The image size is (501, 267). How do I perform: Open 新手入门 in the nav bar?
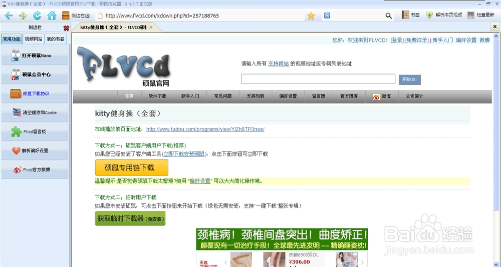point(190,96)
